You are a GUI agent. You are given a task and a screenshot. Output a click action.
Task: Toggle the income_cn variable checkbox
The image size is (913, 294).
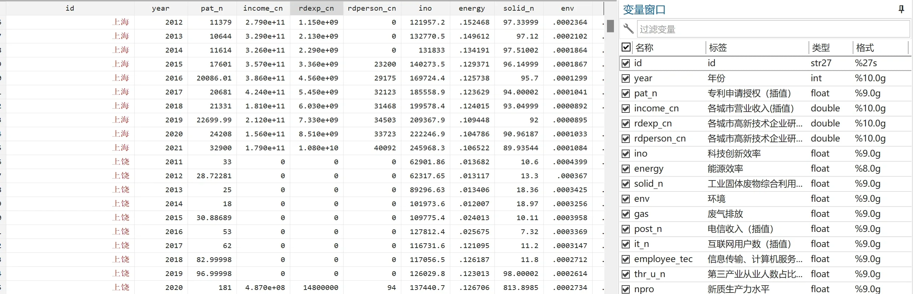[x=626, y=108]
